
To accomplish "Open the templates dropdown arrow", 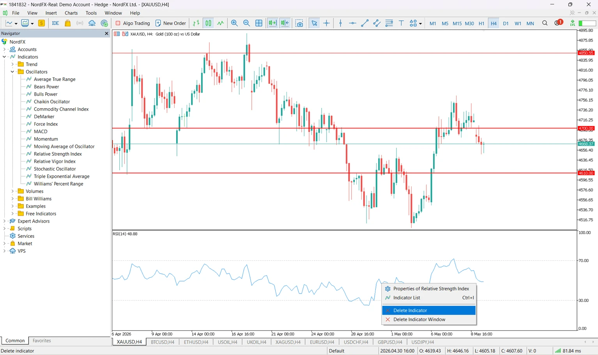I will [x=32, y=24].
